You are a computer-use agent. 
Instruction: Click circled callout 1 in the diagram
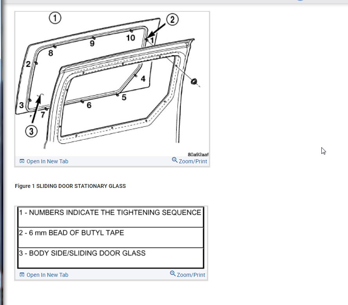[55, 18]
